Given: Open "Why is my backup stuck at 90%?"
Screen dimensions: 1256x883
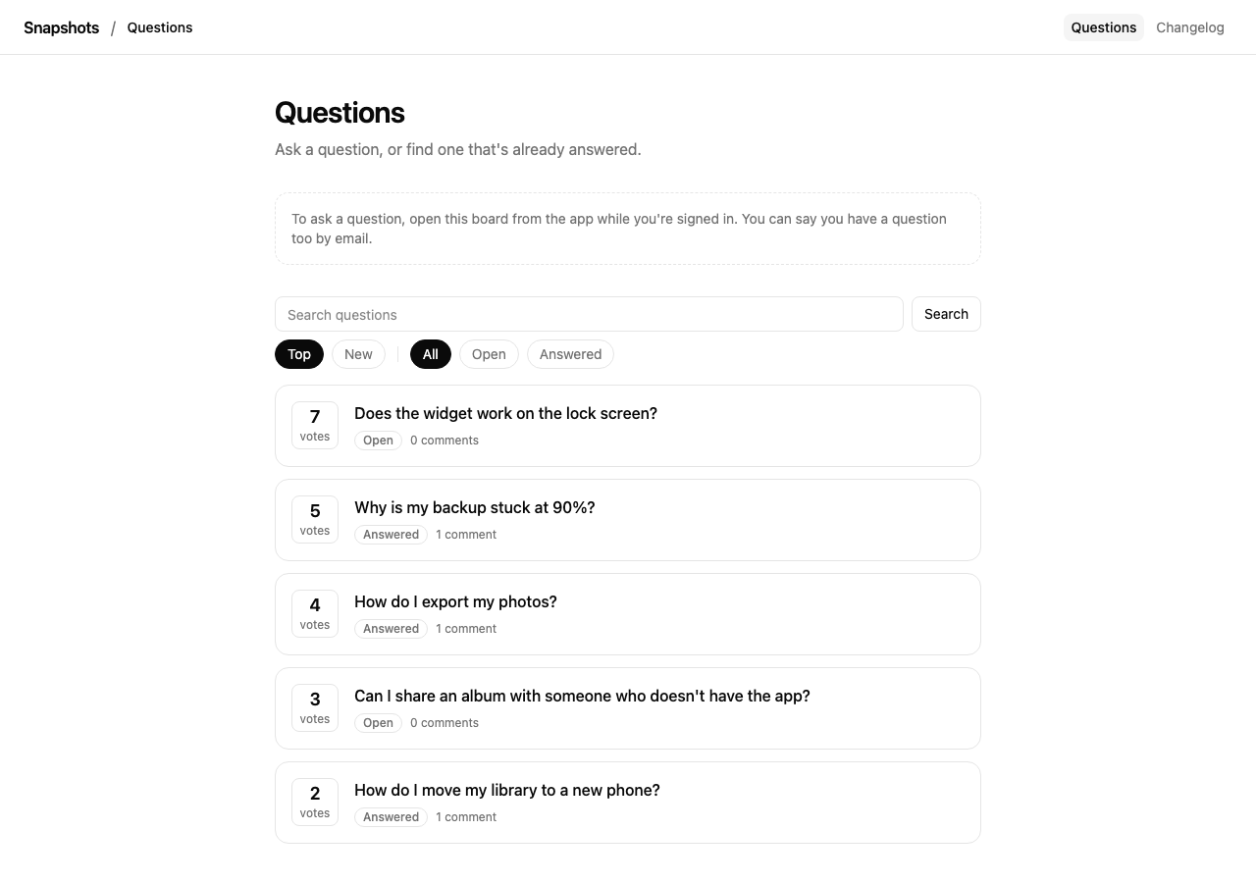Looking at the screenshot, I should click(474, 507).
